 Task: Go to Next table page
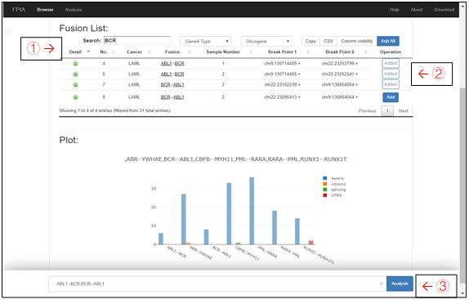point(403,110)
